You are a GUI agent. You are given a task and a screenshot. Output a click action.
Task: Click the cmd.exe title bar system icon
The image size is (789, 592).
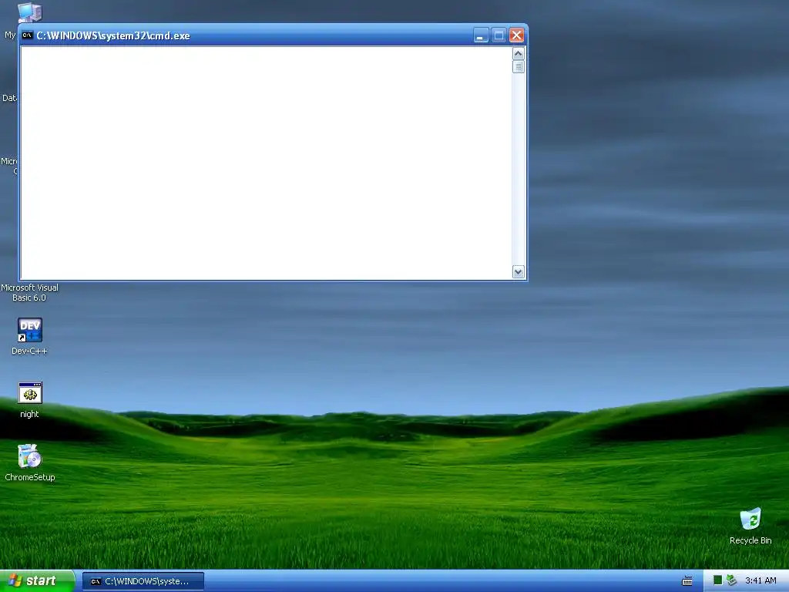click(27, 35)
